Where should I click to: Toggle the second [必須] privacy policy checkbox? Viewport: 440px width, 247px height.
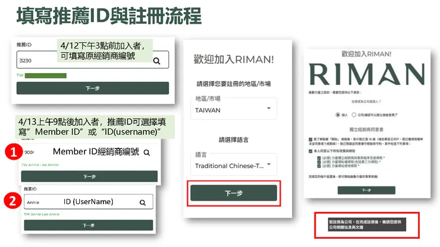319,162
